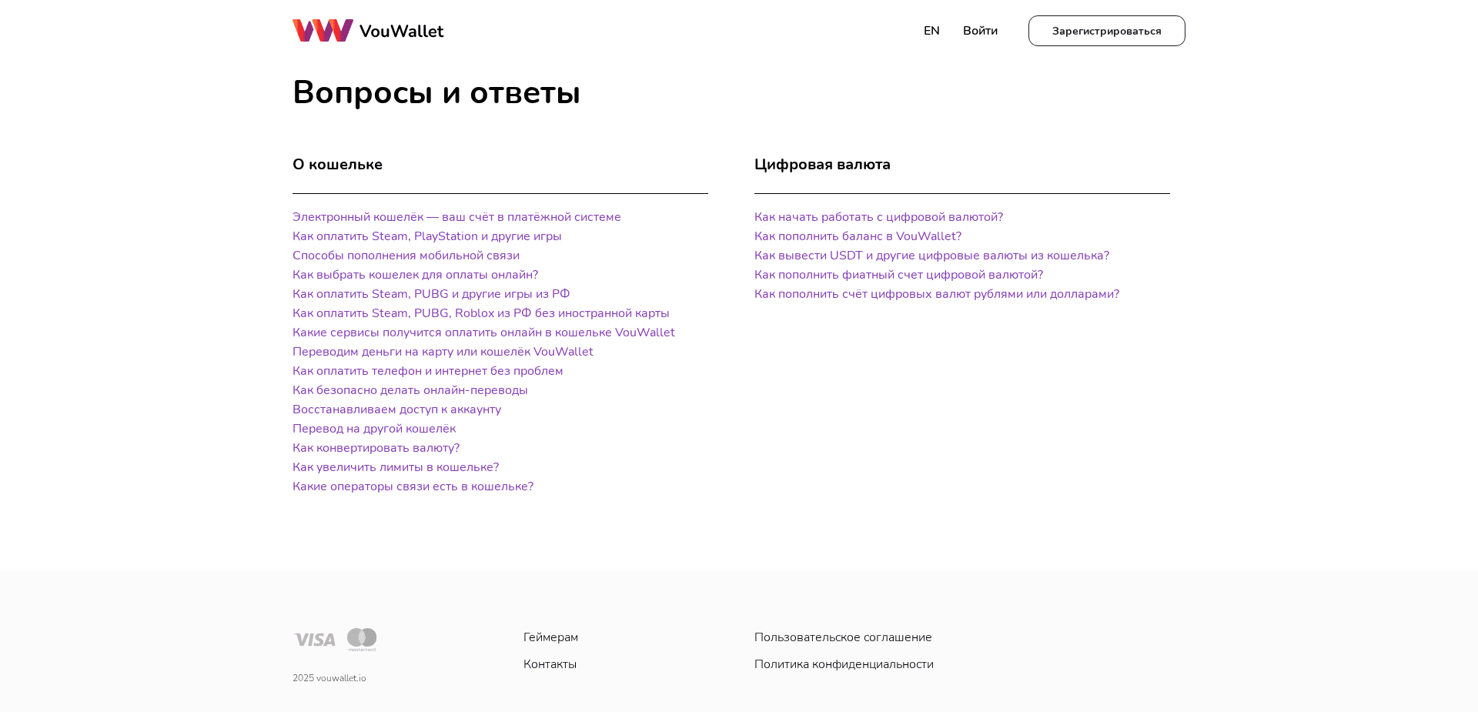Open how to pay Steam and PlayStation
Image resolution: width=1478 pixels, height=712 pixels.
[x=426, y=236]
